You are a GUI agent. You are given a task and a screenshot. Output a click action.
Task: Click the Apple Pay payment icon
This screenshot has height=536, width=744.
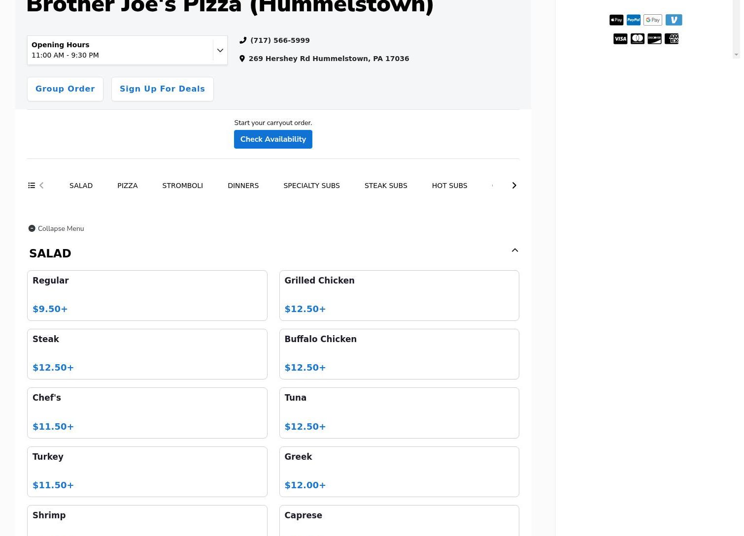[x=616, y=20]
